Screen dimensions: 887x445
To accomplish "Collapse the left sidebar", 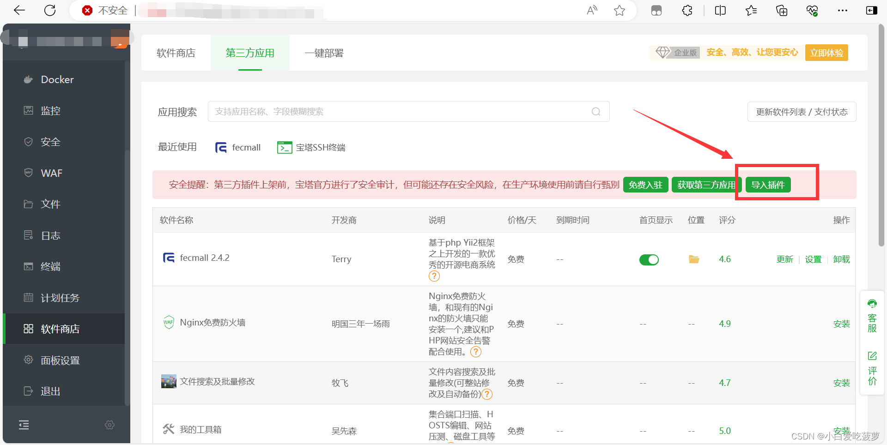I will click(23, 425).
